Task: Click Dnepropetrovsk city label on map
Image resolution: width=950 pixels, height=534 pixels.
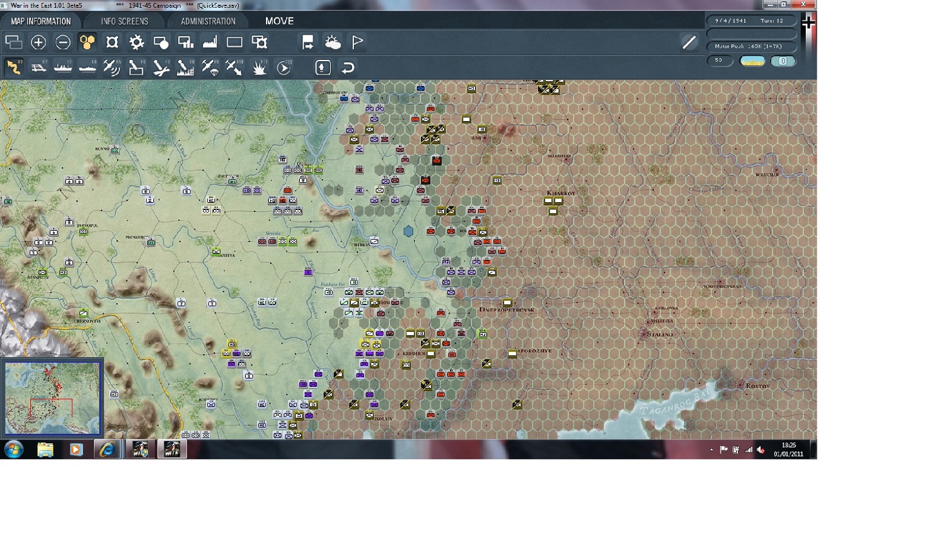Action: pos(507,309)
